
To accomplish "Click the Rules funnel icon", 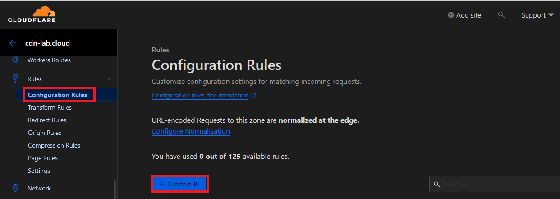I will click(15, 79).
